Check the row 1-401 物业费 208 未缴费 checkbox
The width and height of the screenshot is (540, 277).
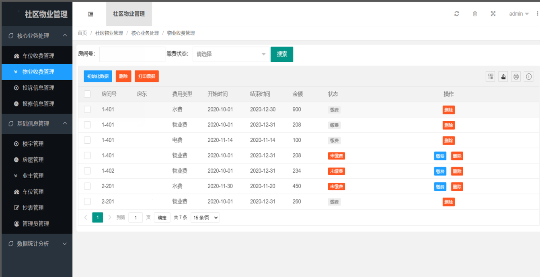pos(87,155)
